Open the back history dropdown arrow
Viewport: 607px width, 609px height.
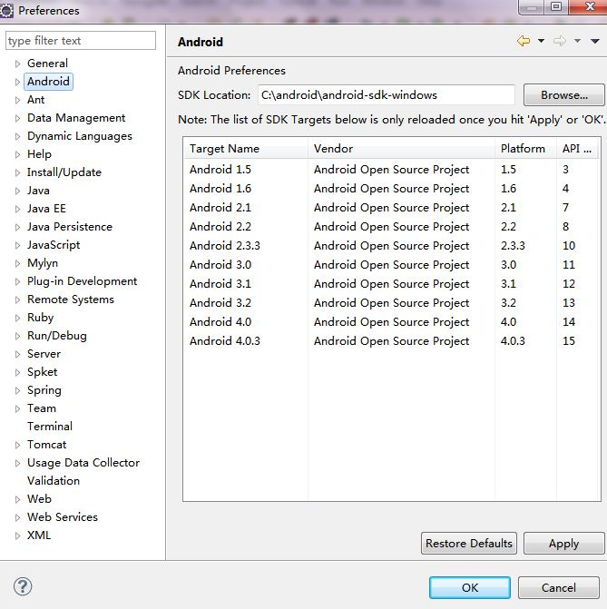(541, 41)
